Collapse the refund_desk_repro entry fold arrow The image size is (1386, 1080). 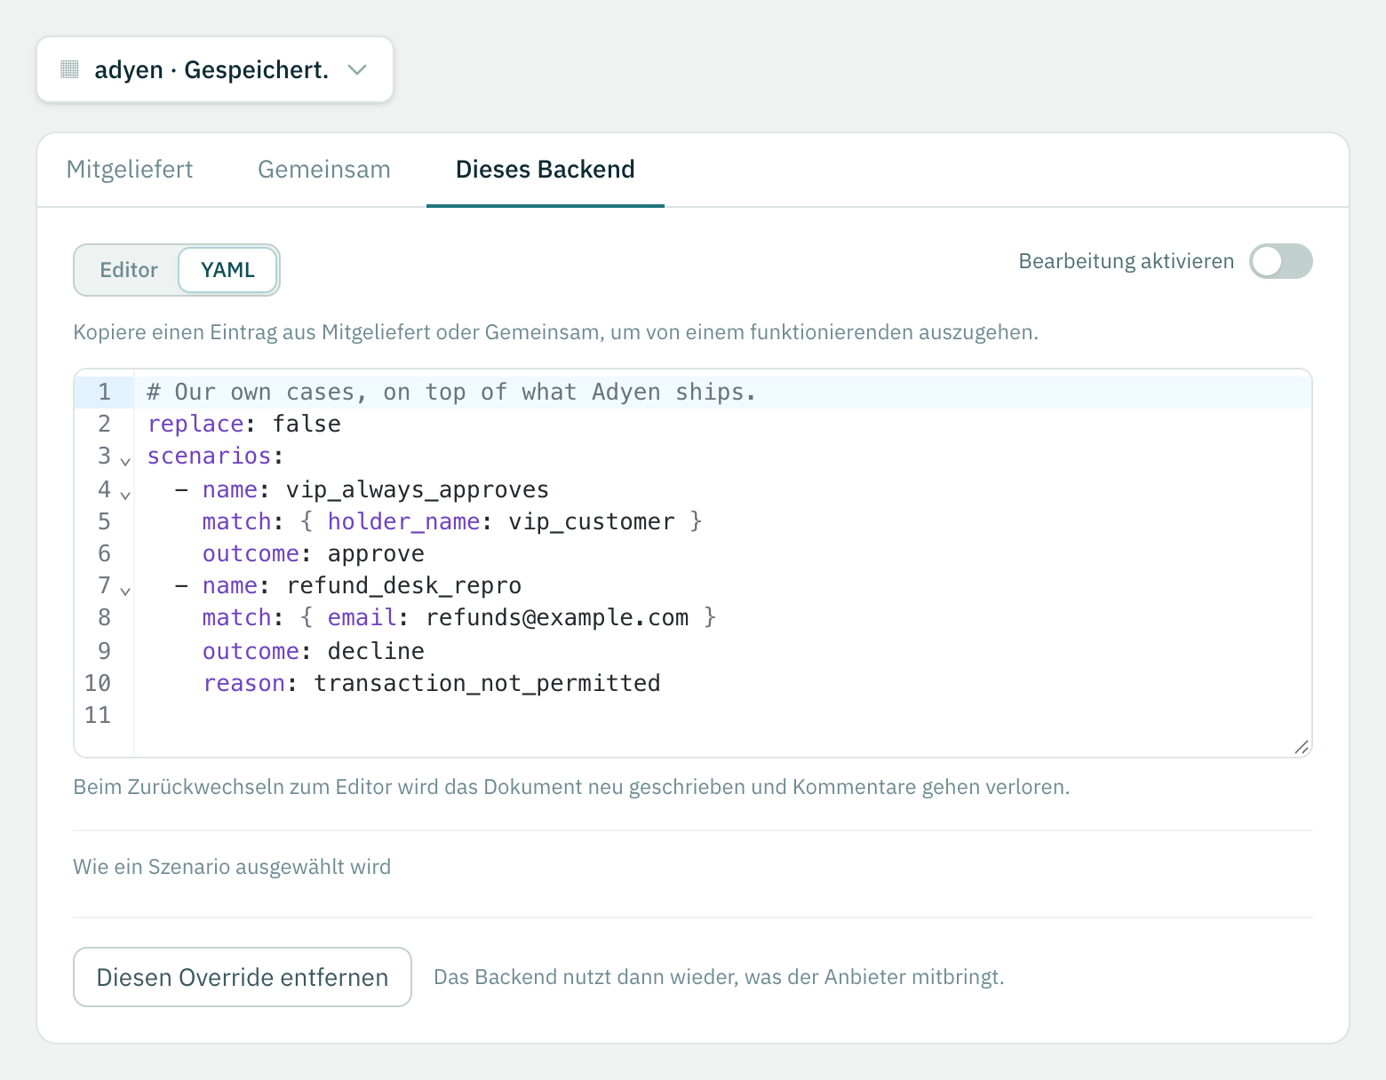click(x=125, y=591)
